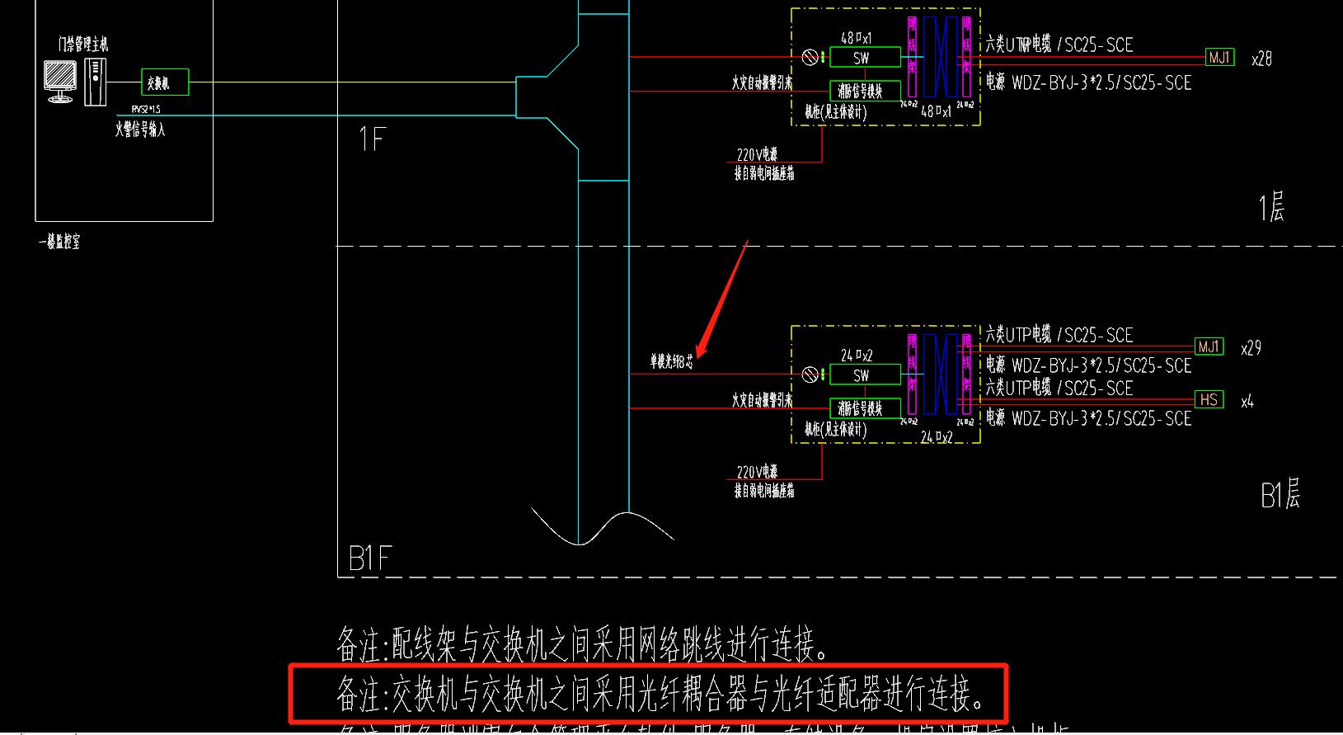The width and height of the screenshot is (1343, 735).
Task: Click 机柜(见主体设计) label on B1层
Action: pos(836,430)
